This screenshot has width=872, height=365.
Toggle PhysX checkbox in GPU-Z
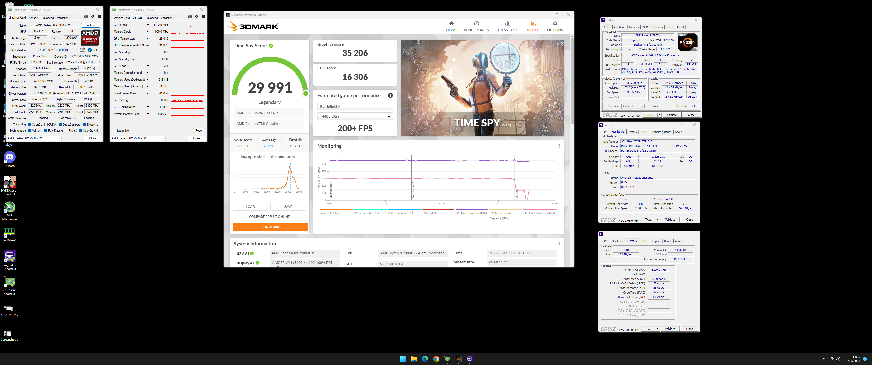coord(66,130)
